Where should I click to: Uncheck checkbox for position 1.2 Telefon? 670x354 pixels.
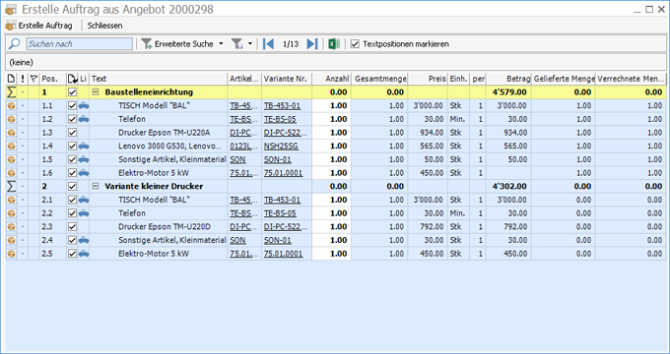[72, 119]
